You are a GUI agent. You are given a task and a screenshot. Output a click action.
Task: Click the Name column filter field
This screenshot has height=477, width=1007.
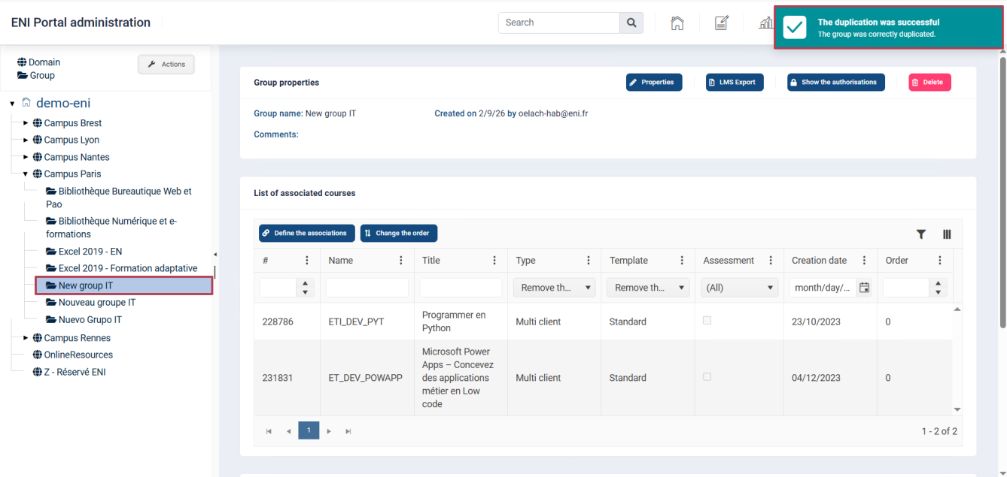pos(367,288)
